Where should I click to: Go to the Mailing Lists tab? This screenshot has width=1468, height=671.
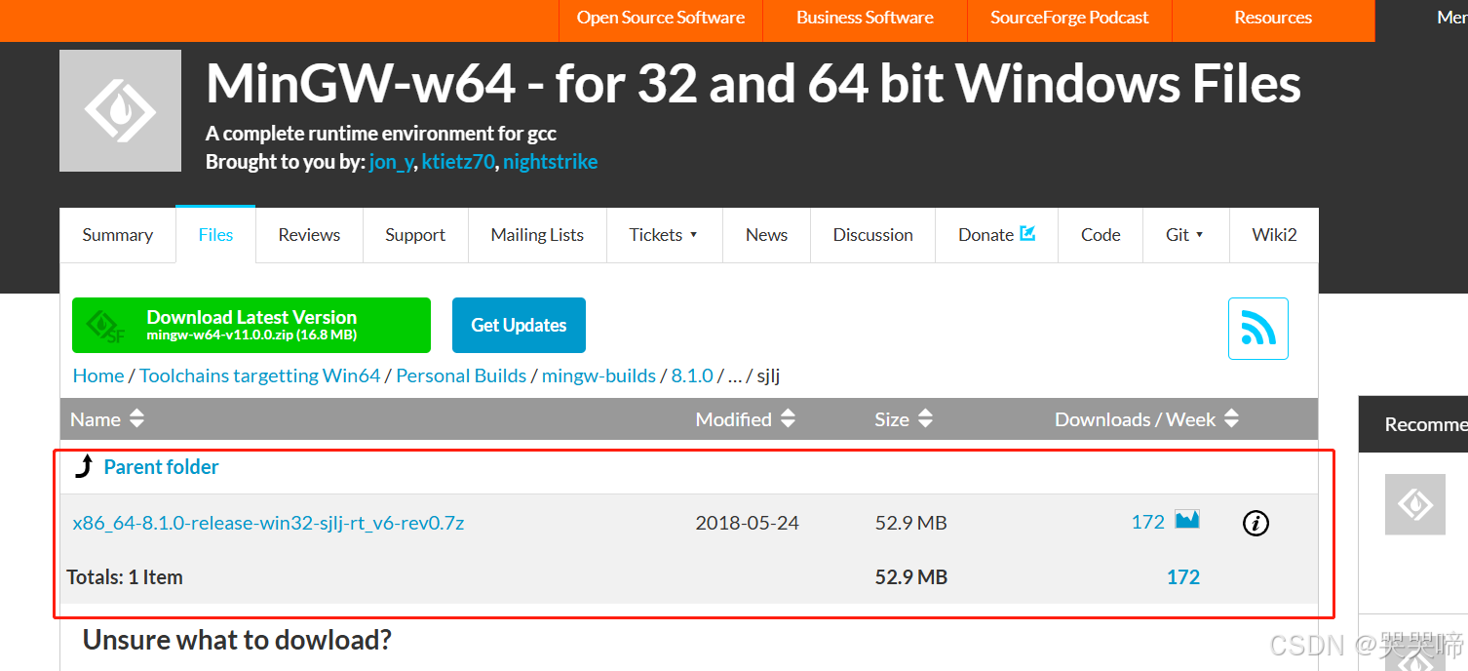(x=537, y=235)
